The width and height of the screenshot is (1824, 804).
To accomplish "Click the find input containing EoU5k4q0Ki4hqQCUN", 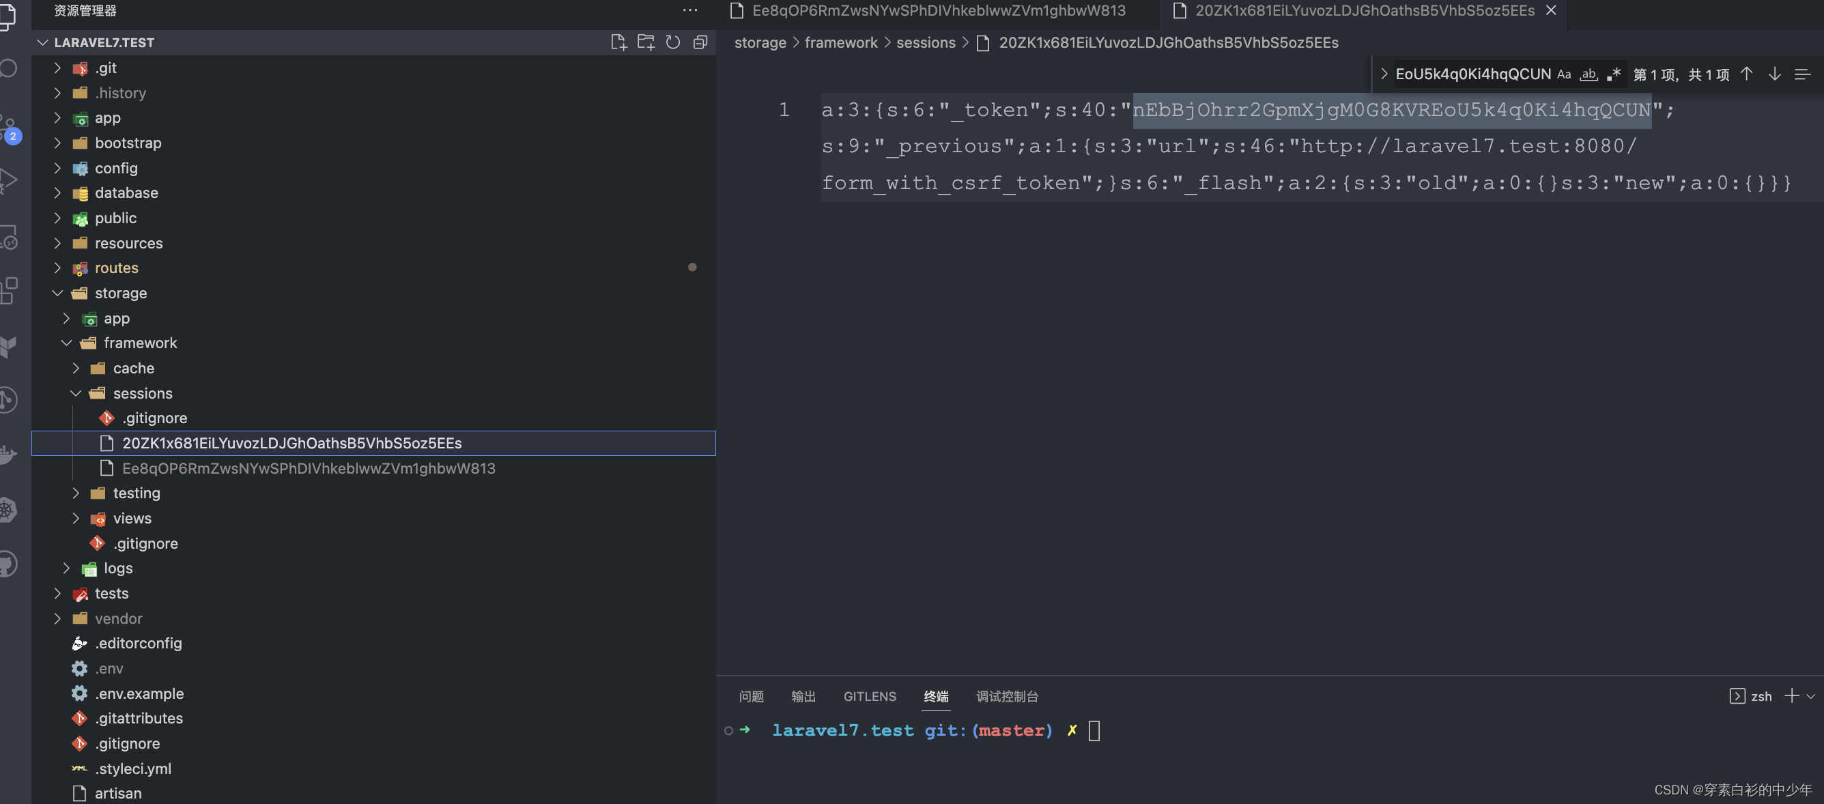I will (x=1472, y=74).
